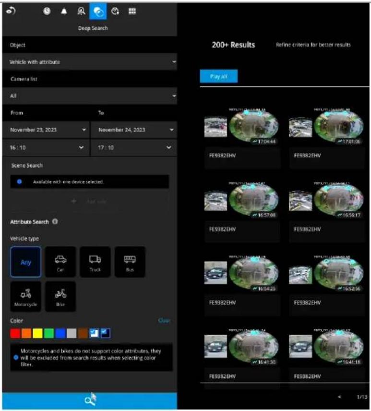Open the result thumbnail timestamped 16:57:08
The image size is (371, 411).
pyautogui.click(x=241, y=200)
